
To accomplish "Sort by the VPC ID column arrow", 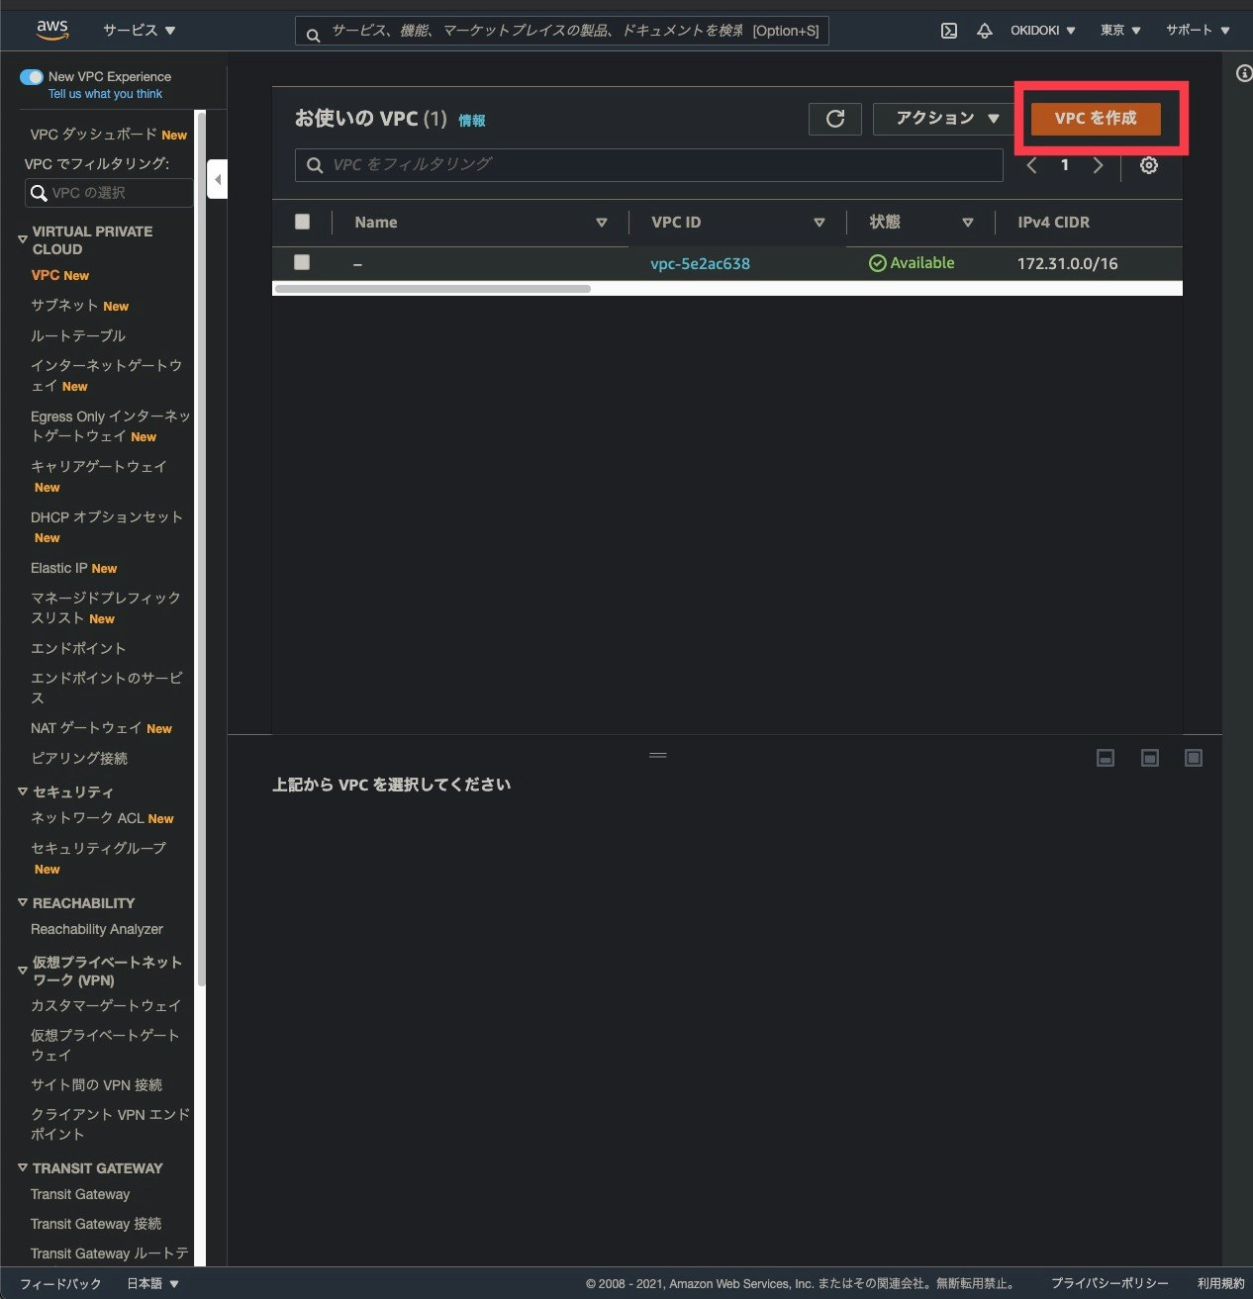I will click(x=819, y=223).
